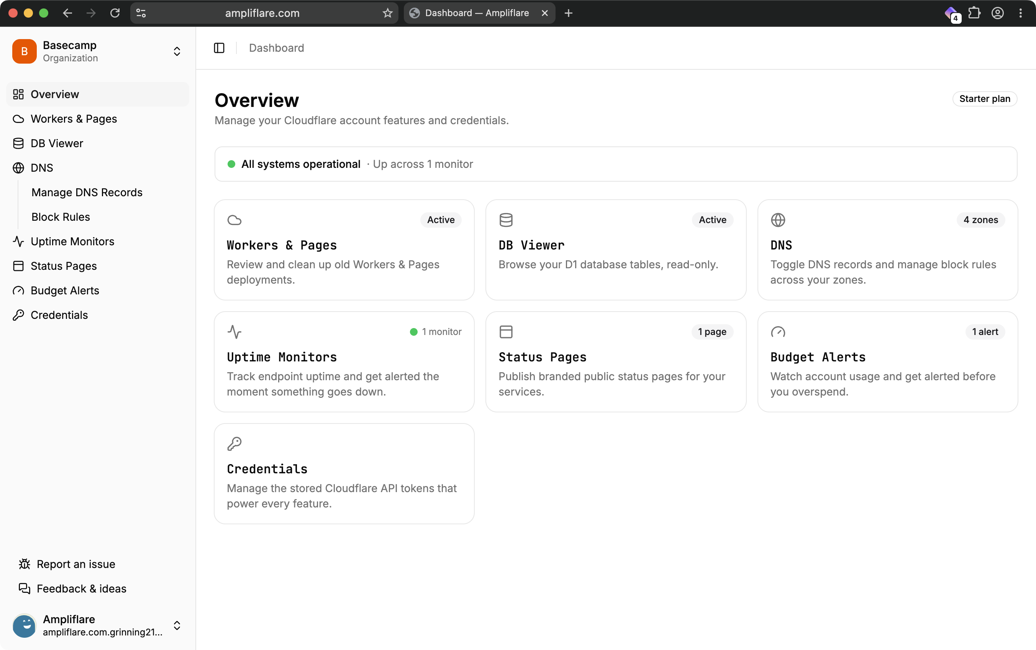Click the cloud icon beside Workers & Pages sidebar

click(x=18, y=119)
